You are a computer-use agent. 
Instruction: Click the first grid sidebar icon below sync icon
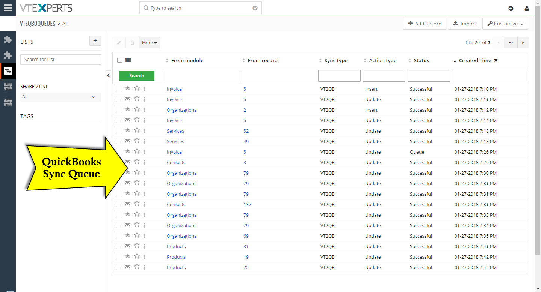pos(8,87)
